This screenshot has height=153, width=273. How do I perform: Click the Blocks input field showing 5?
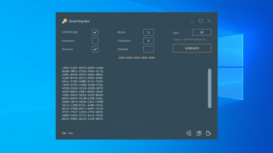149,32
